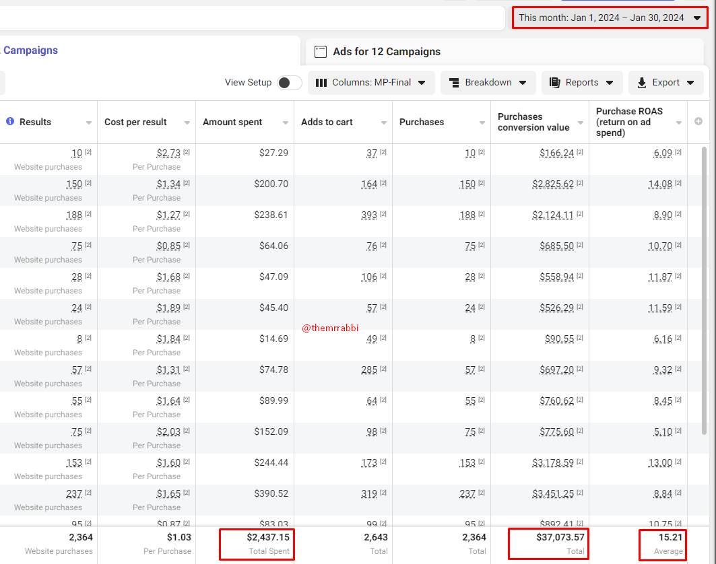
Task: Toggle the View Setup switch
Action: 290,83
